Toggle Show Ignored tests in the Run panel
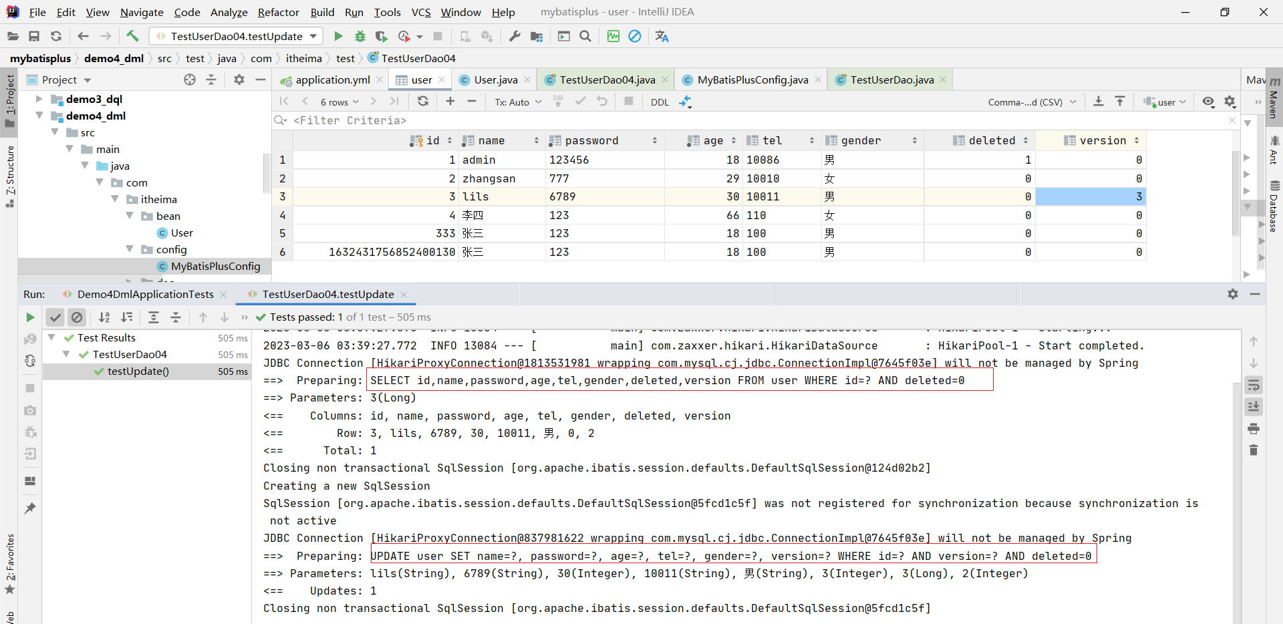 (77, 317)
